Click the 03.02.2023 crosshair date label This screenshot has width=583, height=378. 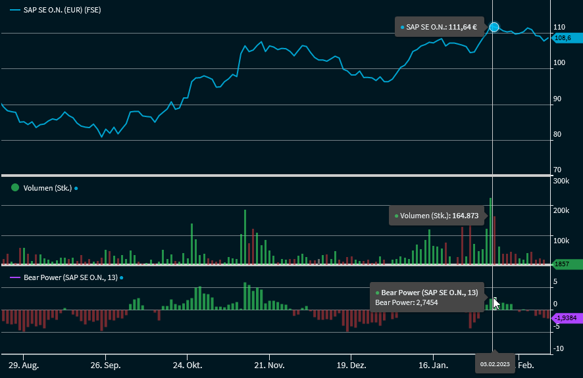pos(493,364)
